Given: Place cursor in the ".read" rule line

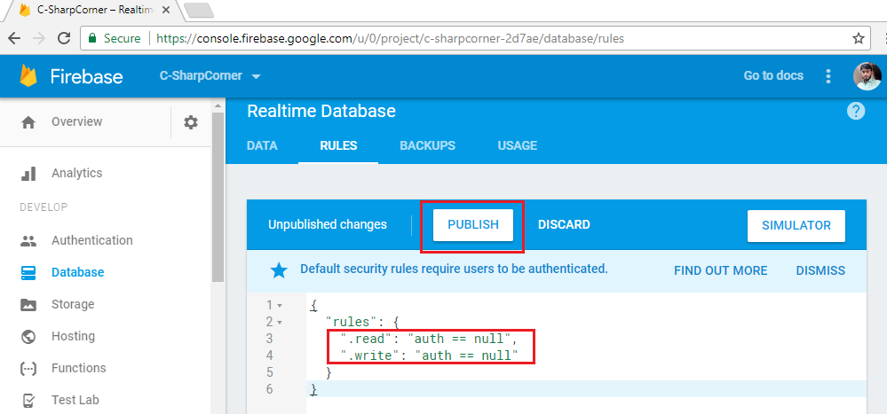Looking at the screenshot, I should 430,339.
